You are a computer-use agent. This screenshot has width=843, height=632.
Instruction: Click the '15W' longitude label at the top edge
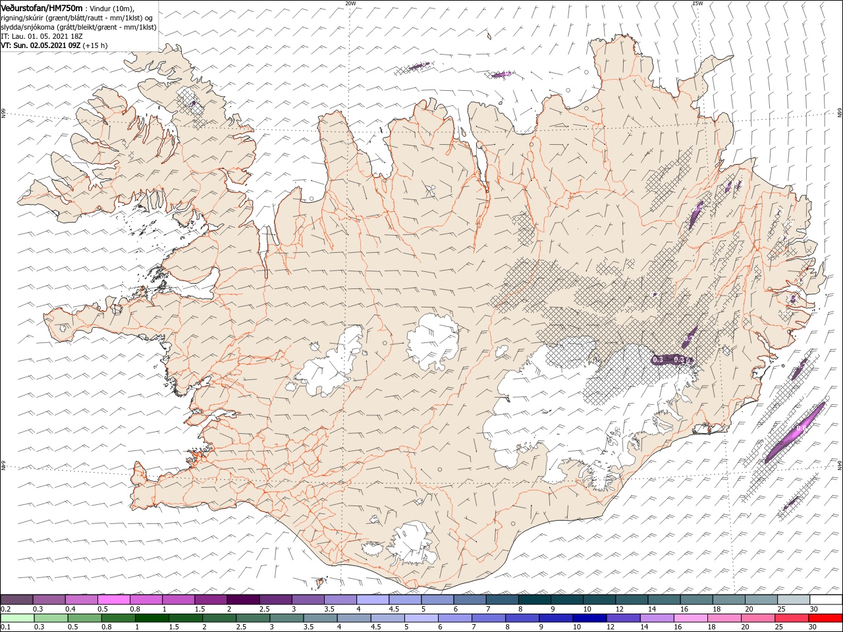point(697,3)
